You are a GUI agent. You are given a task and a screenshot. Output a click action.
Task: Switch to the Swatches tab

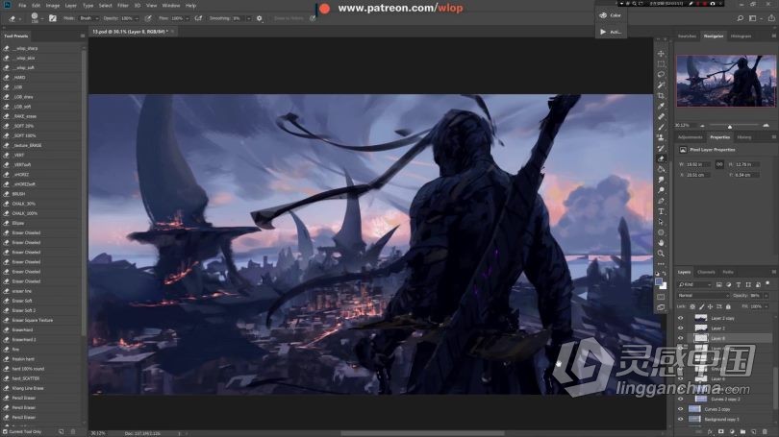click(687, 36)
